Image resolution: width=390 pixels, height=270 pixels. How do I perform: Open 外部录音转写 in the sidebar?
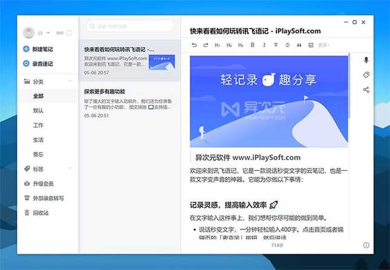pyautogui.click(x=48, y=198)
